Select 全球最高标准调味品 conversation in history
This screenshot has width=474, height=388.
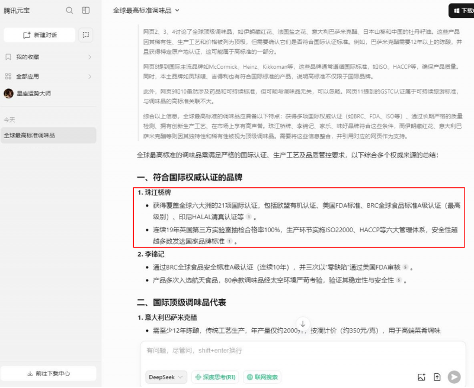49,136
